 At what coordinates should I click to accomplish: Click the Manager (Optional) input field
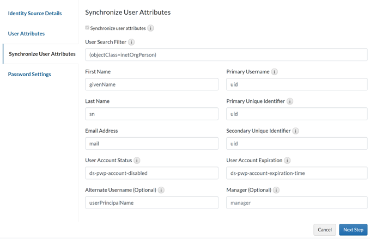(296, 203)
